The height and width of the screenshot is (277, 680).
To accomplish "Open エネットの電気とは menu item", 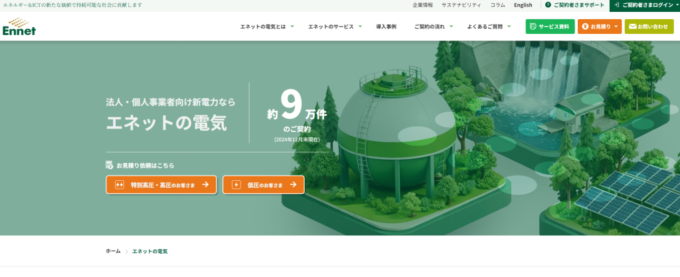I will point(263,27).
